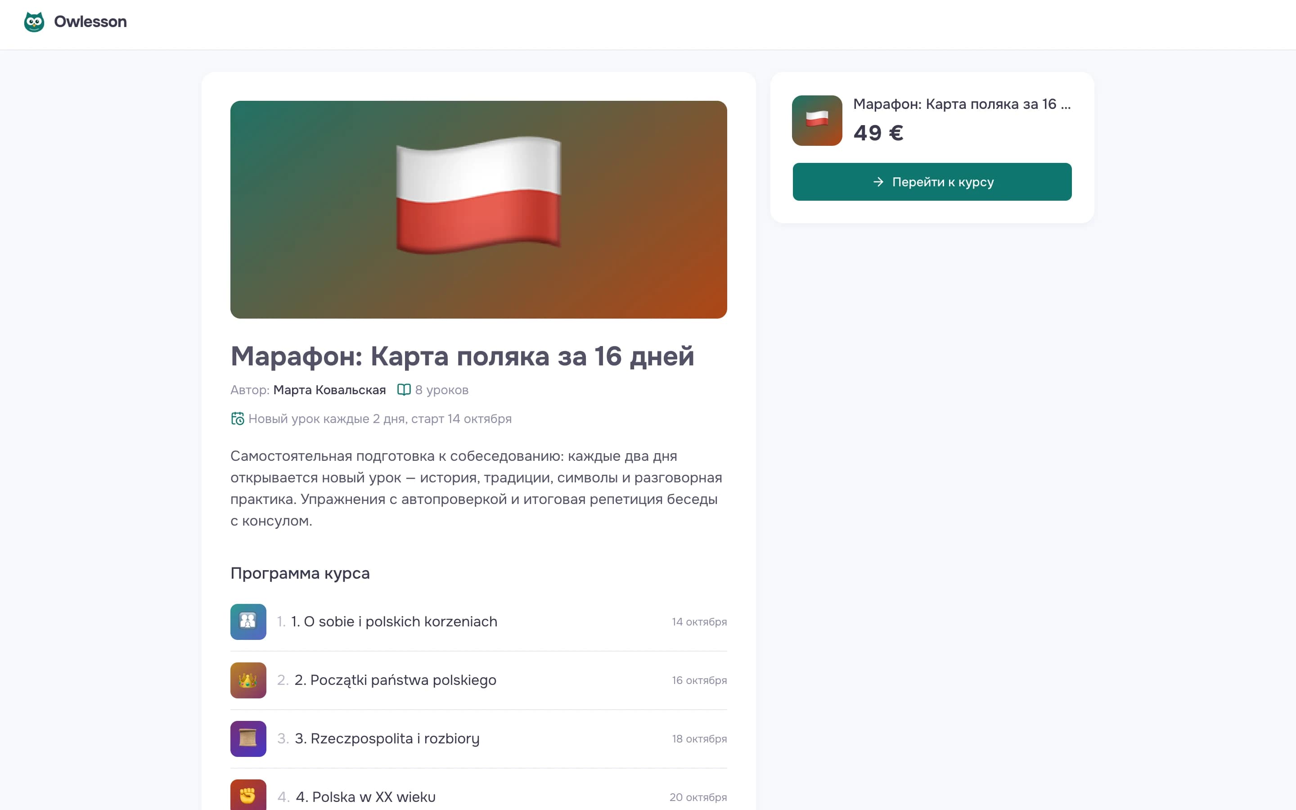Click the course description paragraph
Screen dimensions: 1296x810
(x=477, y=488)
